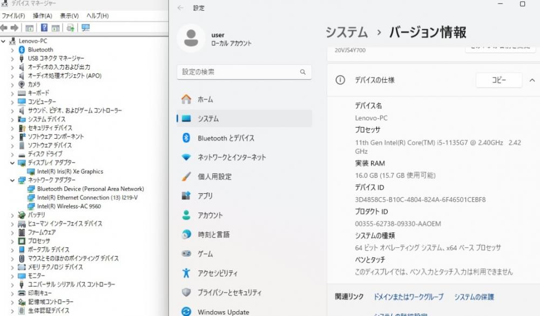Open Windows Update via its sync icon
The image size is (540, 316).
[x=186, y=312]
